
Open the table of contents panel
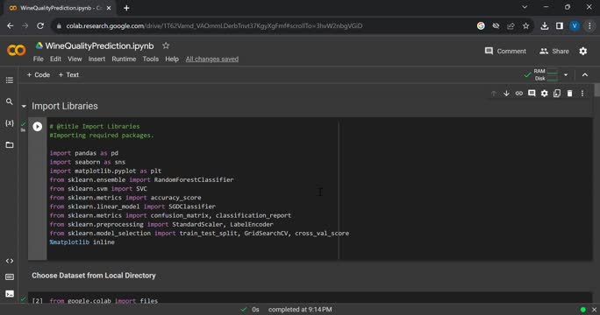[10, 80]
